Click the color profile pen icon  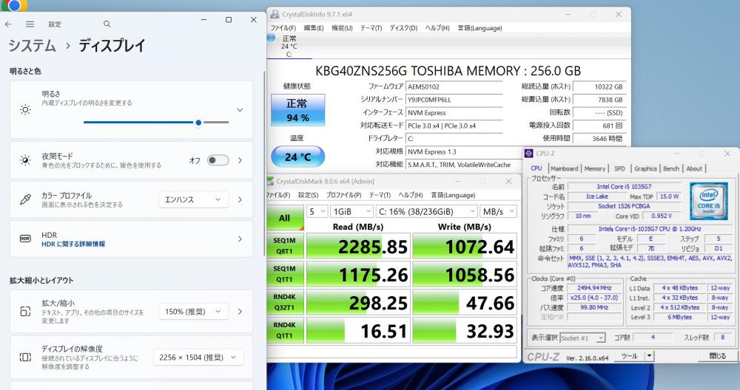[x=25, y=199]
